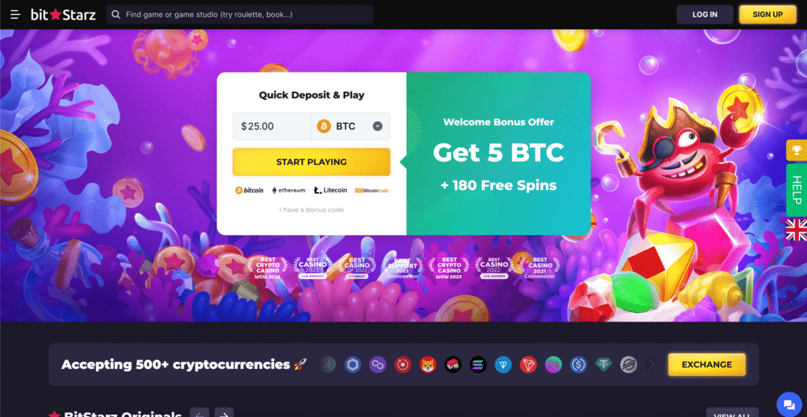
Task: Click the Shiba Inu coin icon
Action: point(428,364)
